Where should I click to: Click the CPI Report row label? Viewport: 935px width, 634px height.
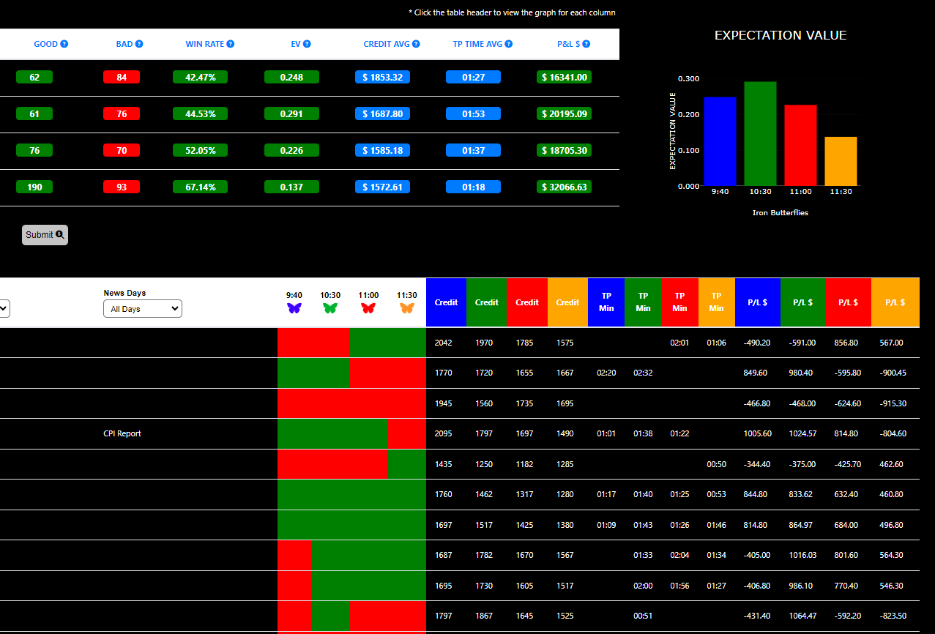tap(122, 433)
